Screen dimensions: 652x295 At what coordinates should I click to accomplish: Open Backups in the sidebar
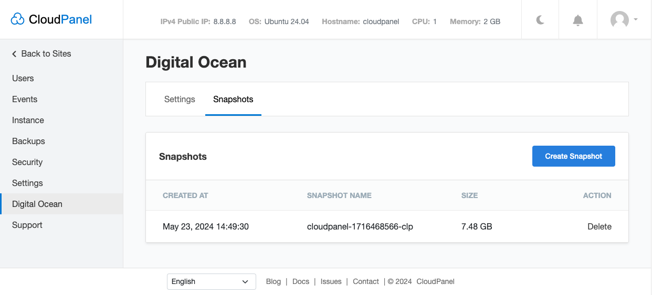(x=28, y=141)
